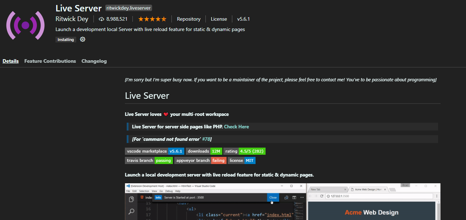The width and height of the screenshot is (466, 220).
Task: Open the Feature Contributions tab
Action: point(50,61)
